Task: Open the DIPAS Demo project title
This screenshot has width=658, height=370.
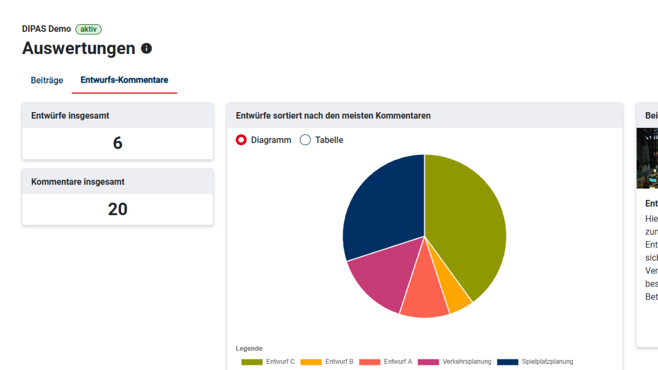Action: 46,29
